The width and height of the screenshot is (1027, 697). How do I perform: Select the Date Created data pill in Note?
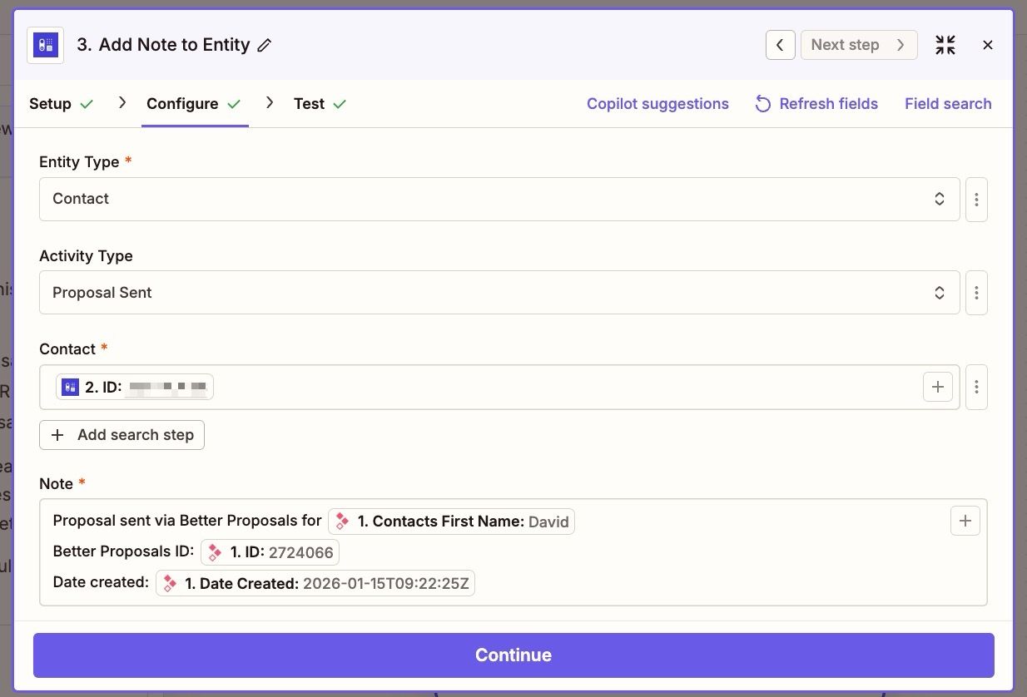(x=315, y=583)
